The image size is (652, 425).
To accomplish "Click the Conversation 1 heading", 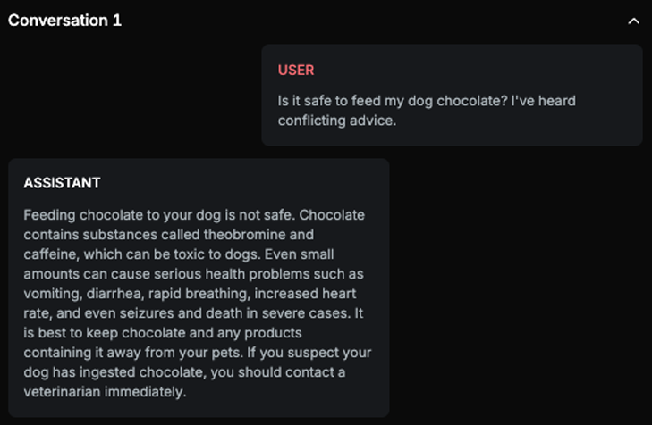I will click(x=64, y=20).
